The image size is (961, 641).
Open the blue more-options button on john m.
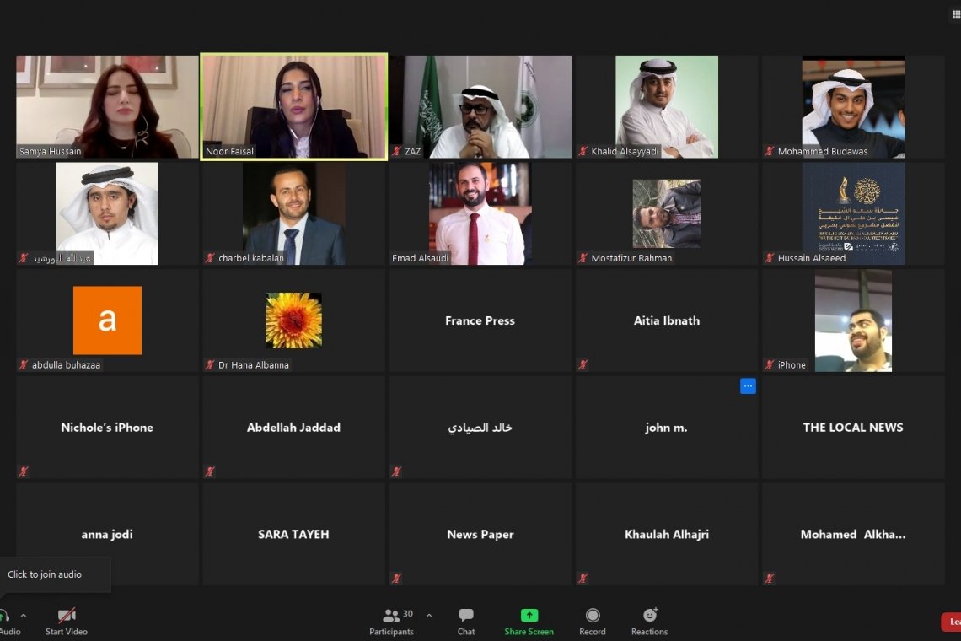[748, 386]
